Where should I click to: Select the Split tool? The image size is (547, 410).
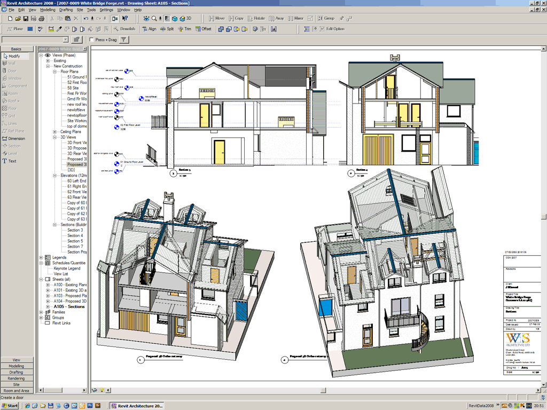click(167, 29)
